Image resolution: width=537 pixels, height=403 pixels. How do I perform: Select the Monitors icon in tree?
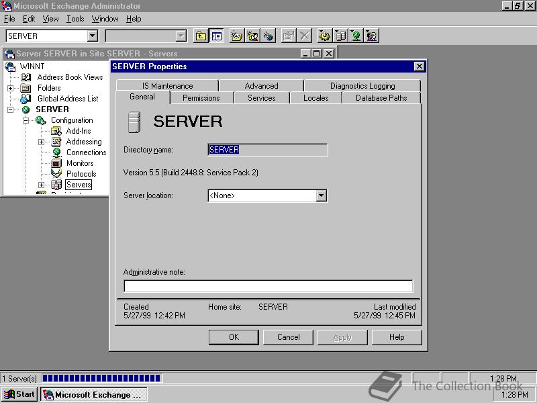click(56, 163)
